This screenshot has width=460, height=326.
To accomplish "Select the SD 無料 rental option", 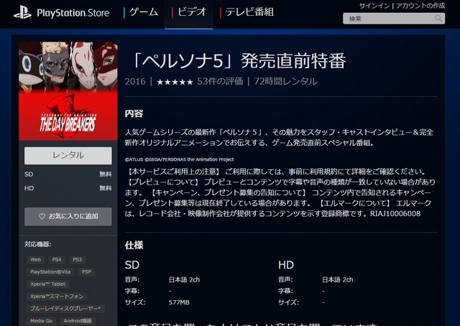I will pyautogui.click(x=68, y=174).
